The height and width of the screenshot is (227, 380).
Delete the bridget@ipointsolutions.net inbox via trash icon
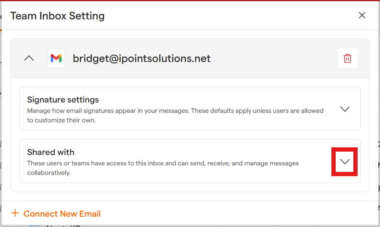click(x=347, y=58)
